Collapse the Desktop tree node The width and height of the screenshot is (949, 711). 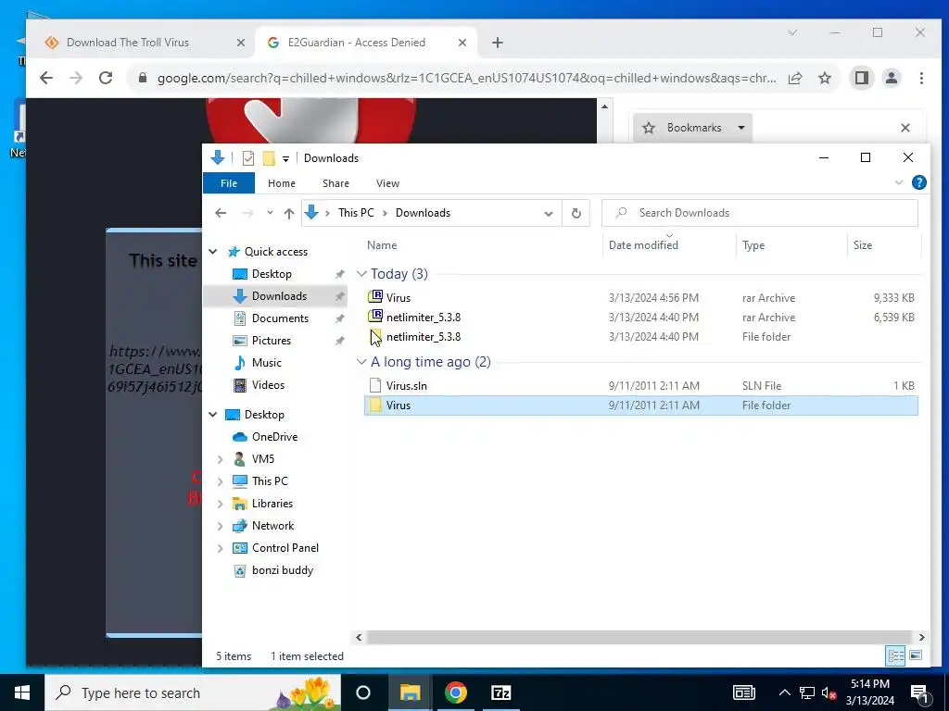pos(213,415)
